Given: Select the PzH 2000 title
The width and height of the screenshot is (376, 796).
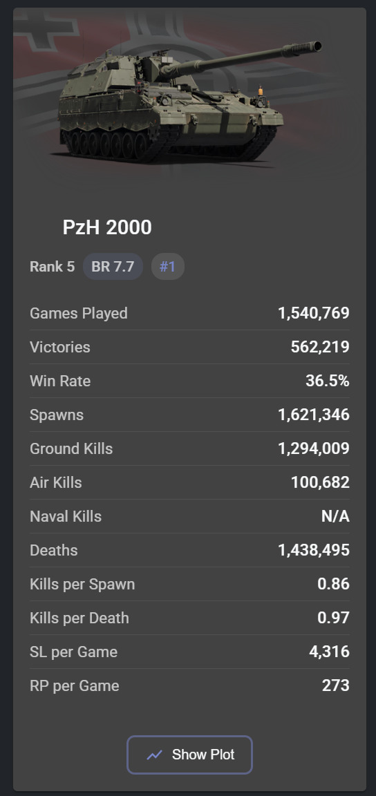Looking at the screenshot, I should 107,227.
